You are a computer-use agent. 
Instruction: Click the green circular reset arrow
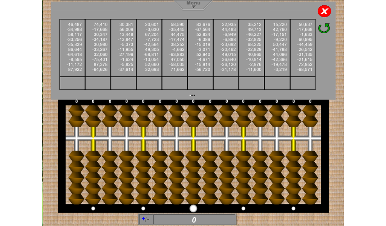(x=324, y=28)
